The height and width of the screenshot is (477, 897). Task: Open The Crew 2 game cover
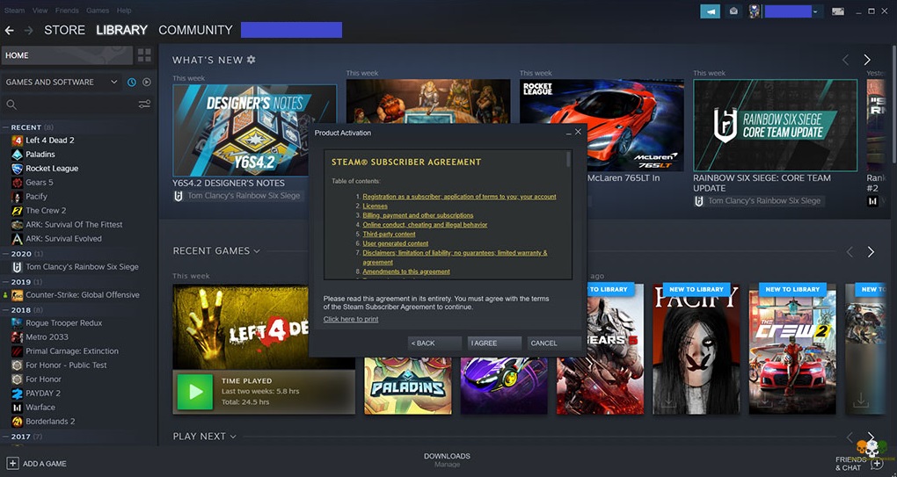click(x=792, y=349)
